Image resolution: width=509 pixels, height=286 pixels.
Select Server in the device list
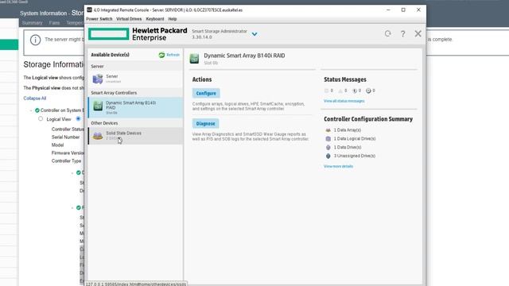[x=135, y=79]
